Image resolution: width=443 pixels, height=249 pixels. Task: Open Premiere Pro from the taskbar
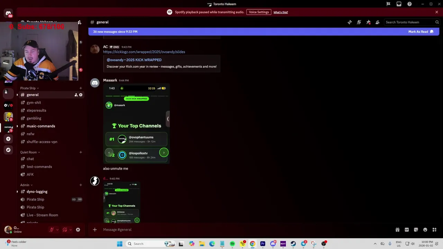(x=263, y=244)
